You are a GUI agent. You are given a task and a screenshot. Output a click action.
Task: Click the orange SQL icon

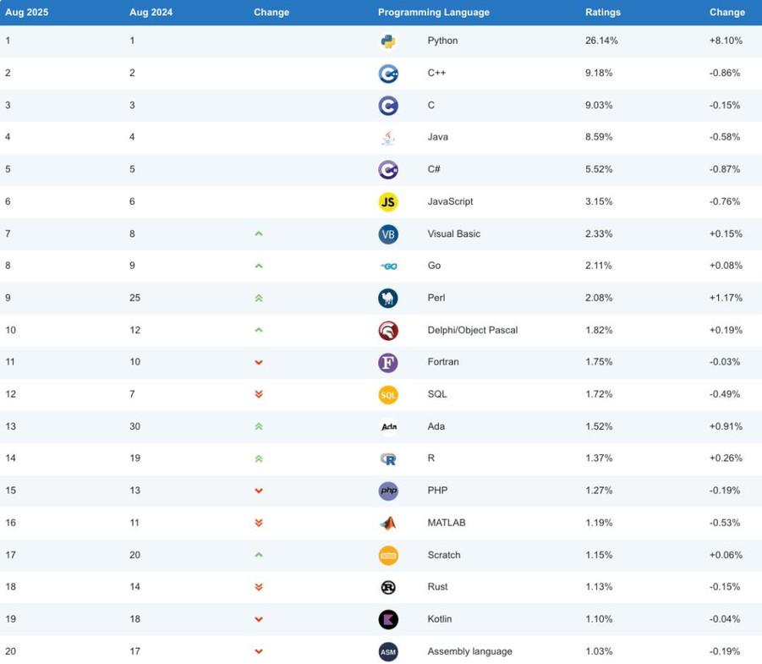(x=388, y=395)
